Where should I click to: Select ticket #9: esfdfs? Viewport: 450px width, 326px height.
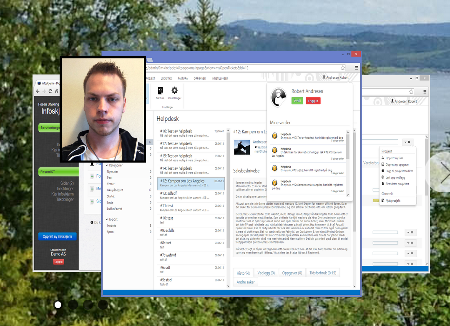pos(191,233)
